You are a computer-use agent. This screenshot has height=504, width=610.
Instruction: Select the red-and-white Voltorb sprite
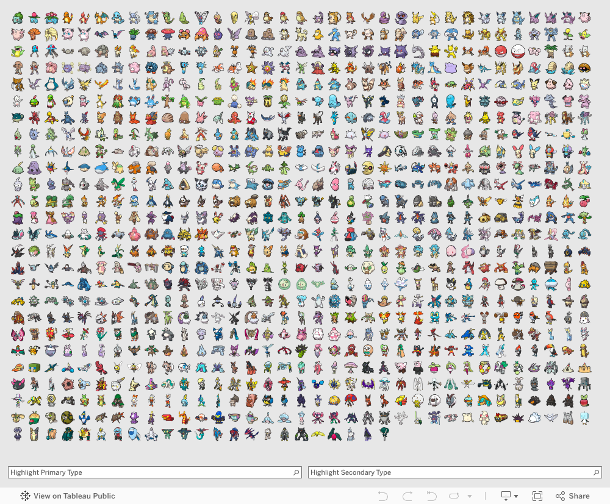click(x=500, y=50)
